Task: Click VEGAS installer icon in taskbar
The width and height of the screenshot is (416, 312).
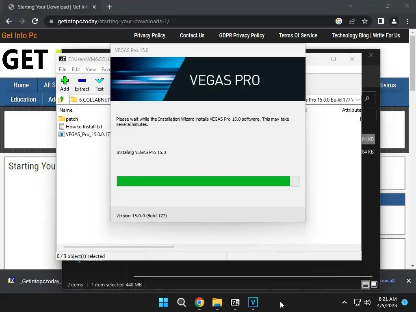Action: [253, 302]
